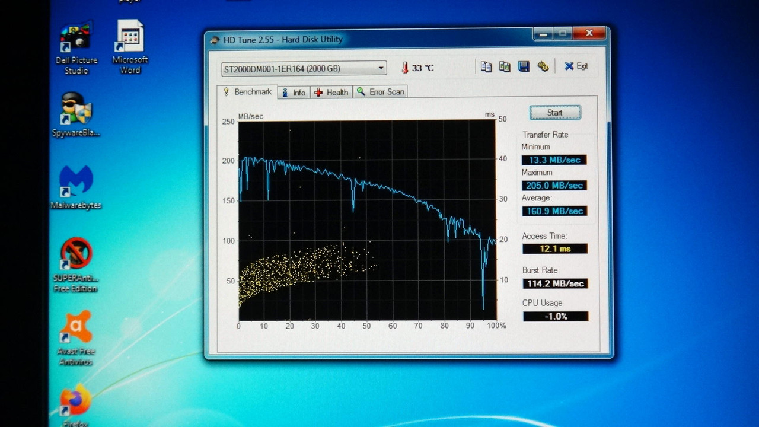
Task: Click the save floppy disk icon
Action: (524, 66)
